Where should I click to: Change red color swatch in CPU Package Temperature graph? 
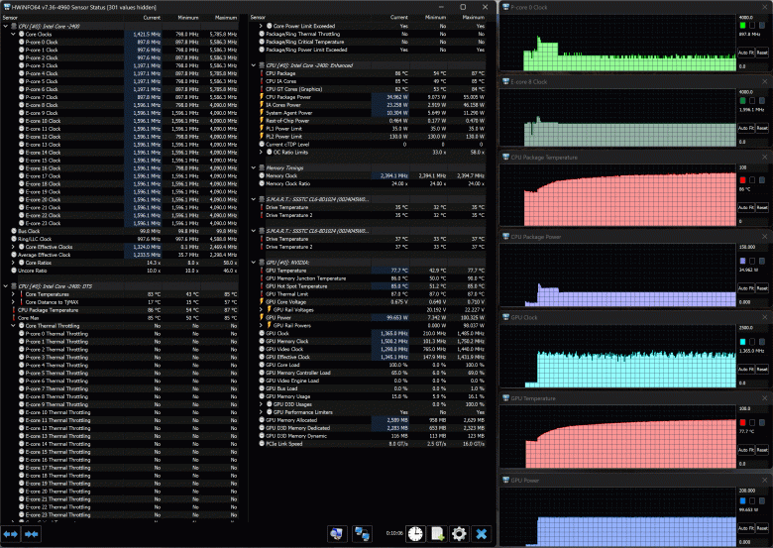(x=742, y=180)
